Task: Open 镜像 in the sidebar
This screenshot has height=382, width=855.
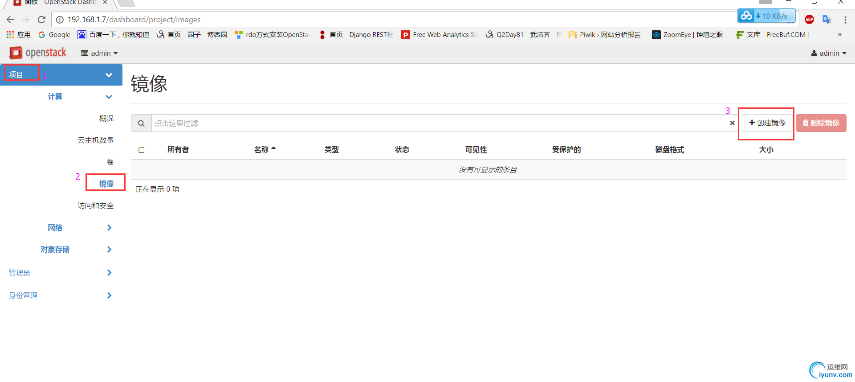Action: pos(106,184)
